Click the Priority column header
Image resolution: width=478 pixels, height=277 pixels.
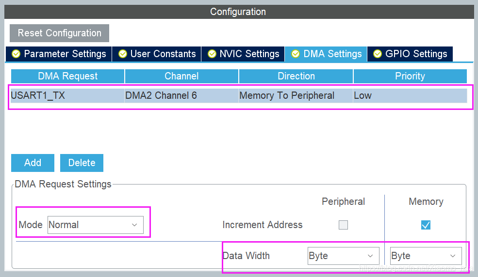[x=410, y=76]
